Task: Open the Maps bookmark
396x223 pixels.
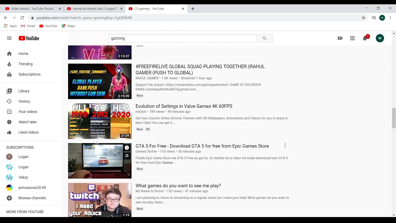Action: [68, 26]
